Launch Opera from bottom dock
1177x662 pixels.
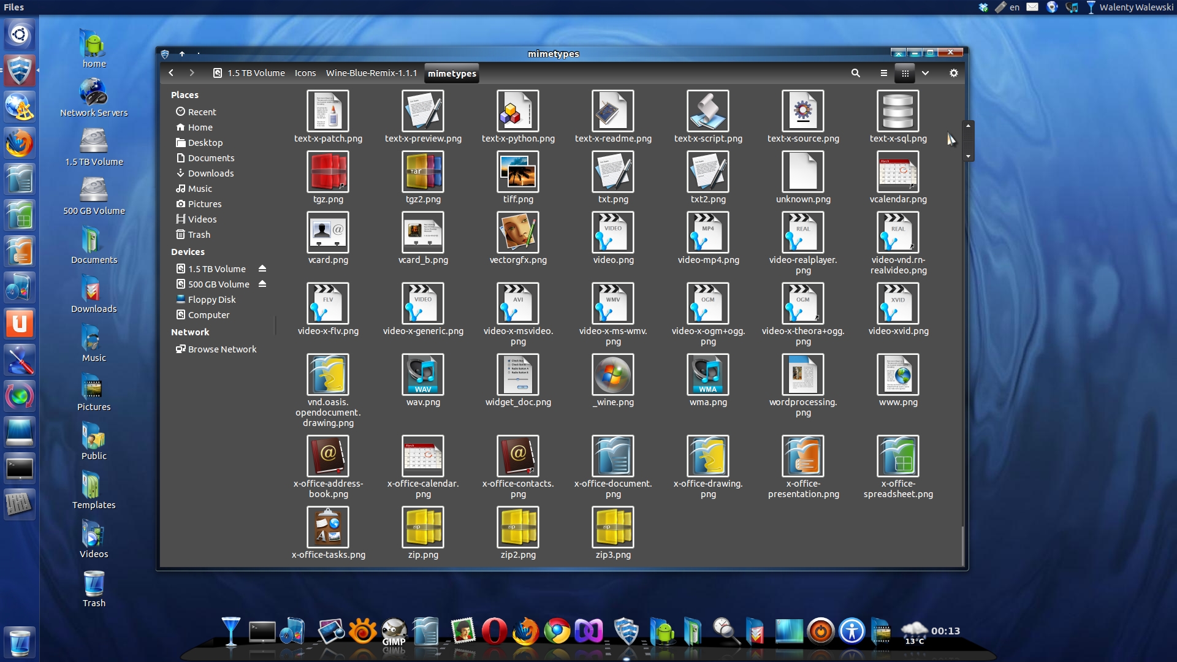(494, 631)
